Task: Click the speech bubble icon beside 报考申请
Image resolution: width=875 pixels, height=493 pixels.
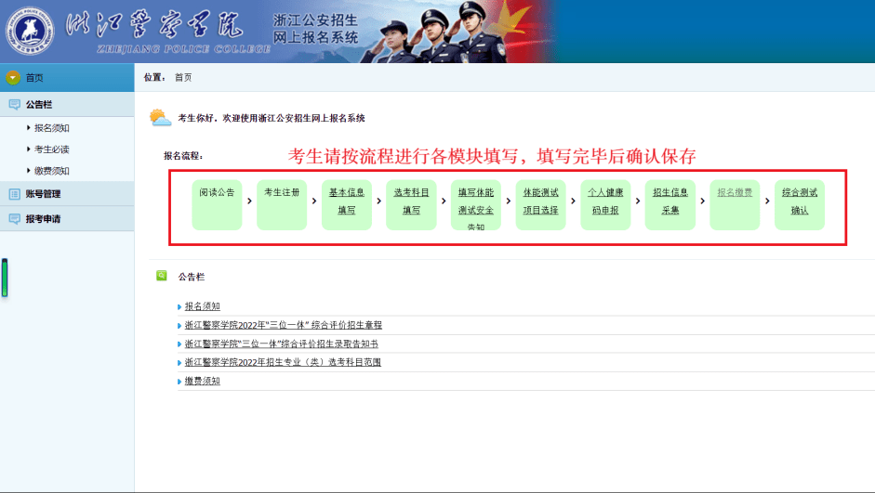Action: (x=15, y=218)
